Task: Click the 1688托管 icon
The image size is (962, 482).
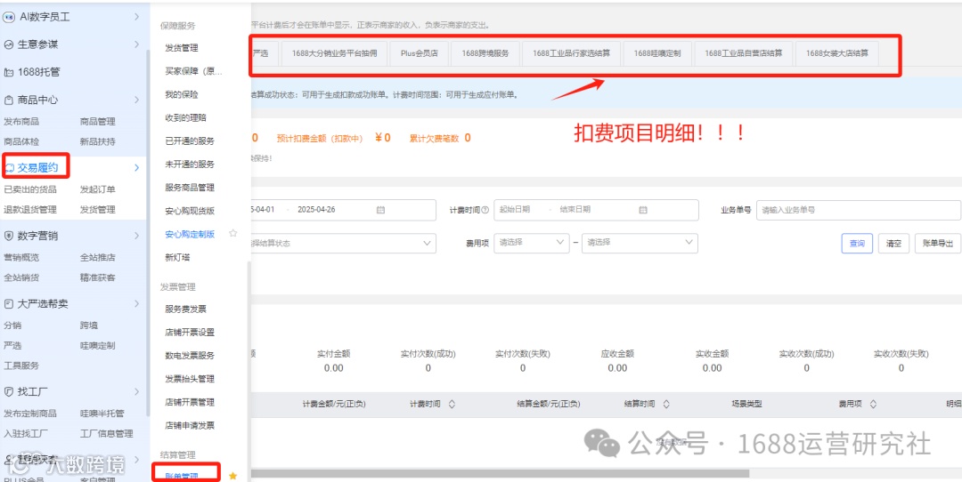Action: click(9, 72)
